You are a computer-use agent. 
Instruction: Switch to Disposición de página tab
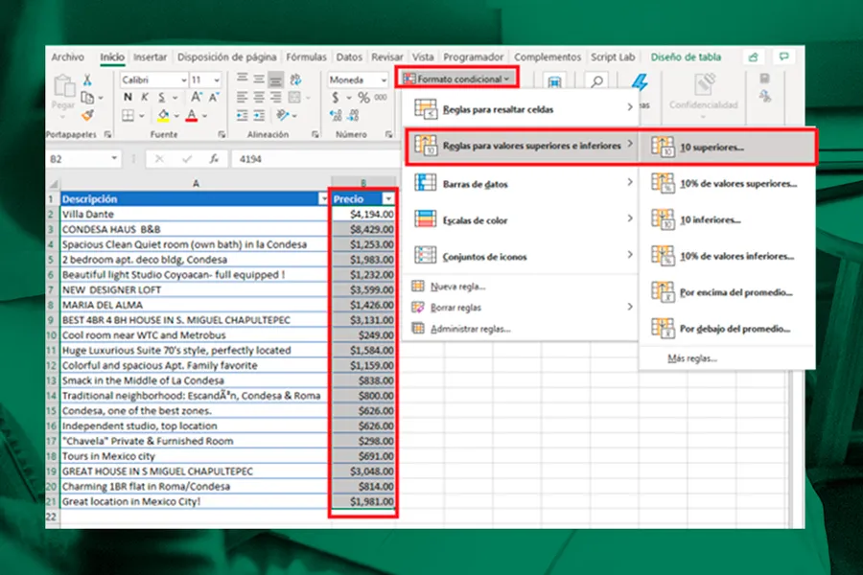point(226,57)
